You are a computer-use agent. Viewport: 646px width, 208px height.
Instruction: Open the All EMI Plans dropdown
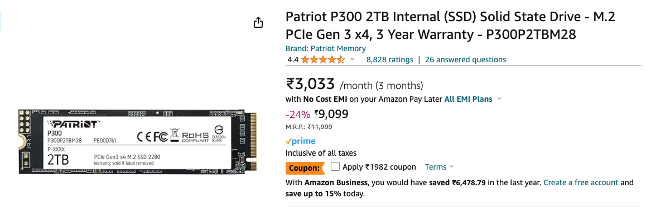(473, 99)
